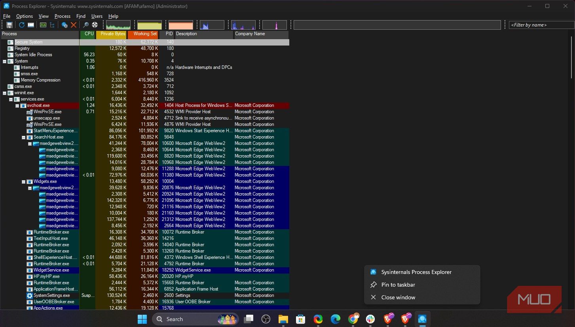The width and height of the screenshot is (575, 327).
Task: Collapse the wininit.exe tree node
Action: click(x=4, y=93)
